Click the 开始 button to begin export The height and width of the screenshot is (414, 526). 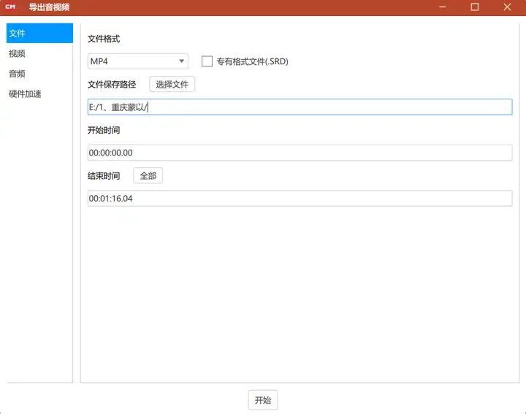[263, 400]
